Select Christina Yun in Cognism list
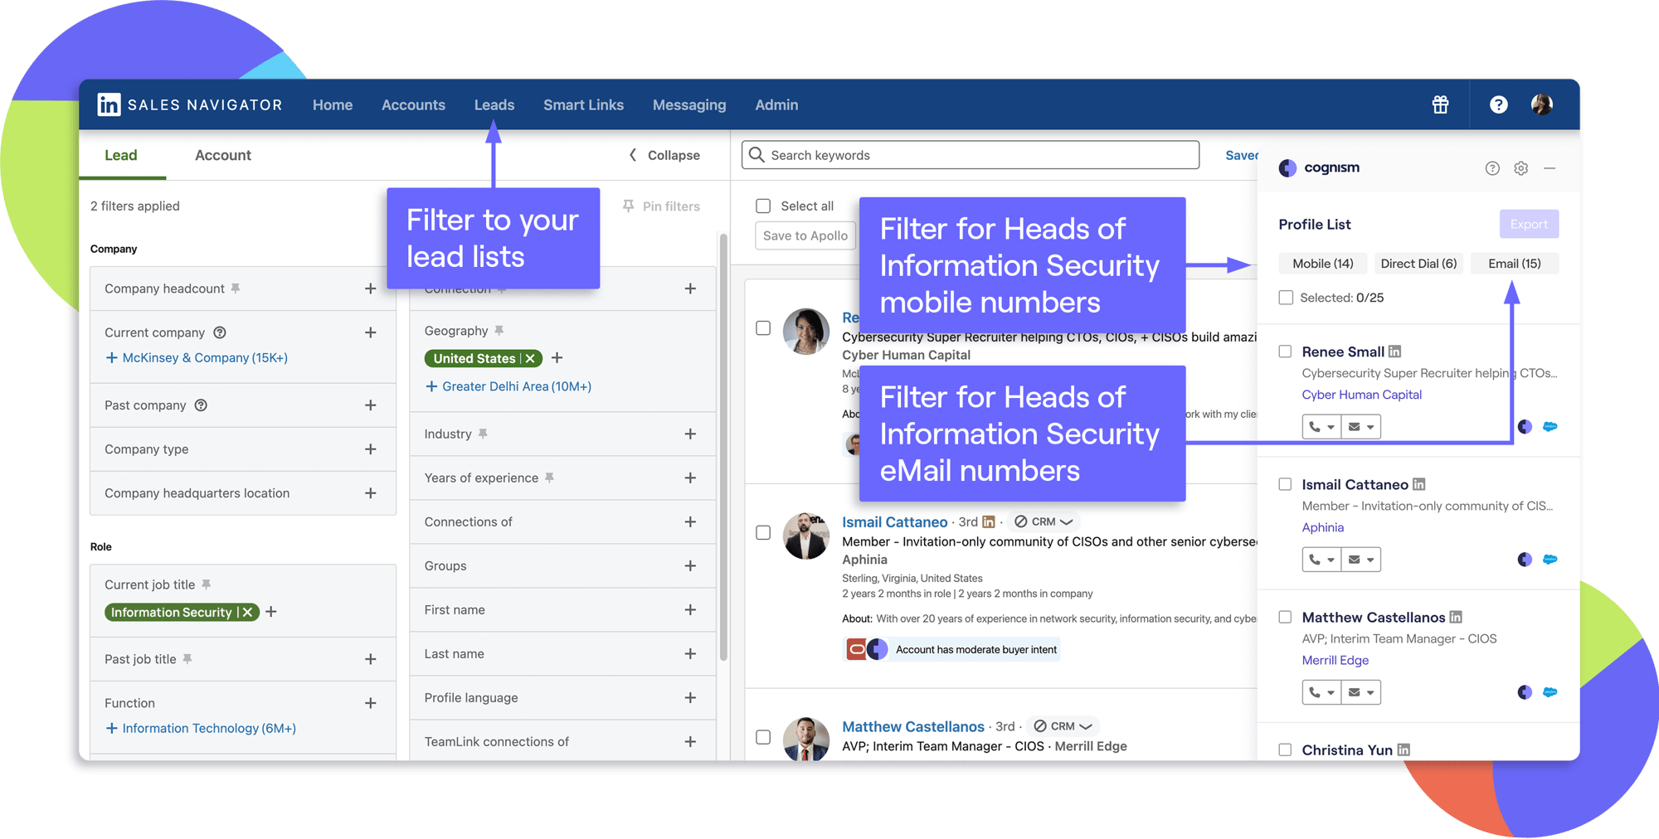 [1285, 749]
